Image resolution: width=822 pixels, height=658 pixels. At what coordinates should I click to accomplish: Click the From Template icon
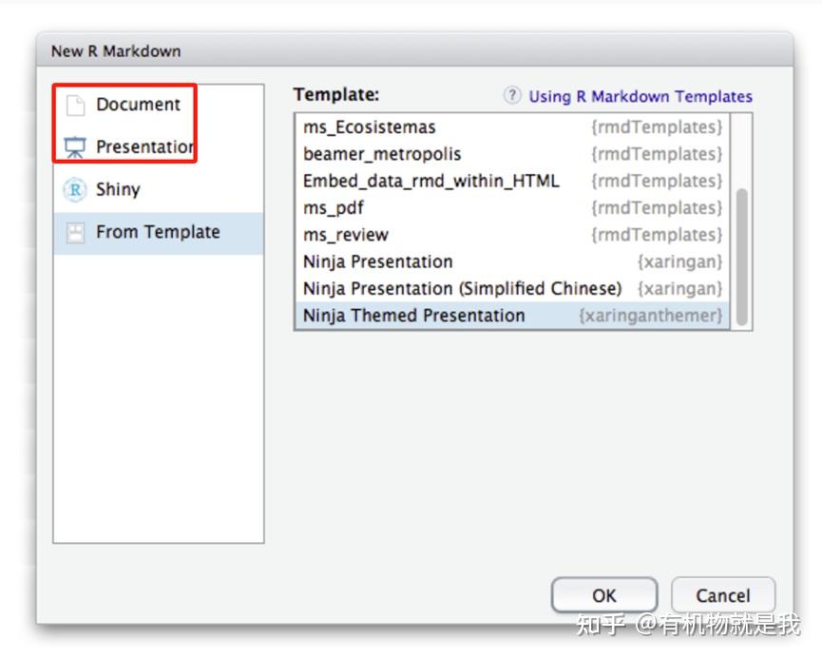(x=75, y=232)
